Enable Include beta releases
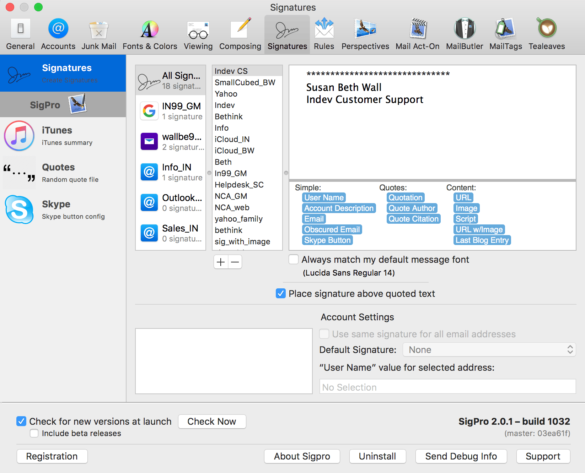Image resolution: width=585 pixels, height=473 pixels. 34,433
